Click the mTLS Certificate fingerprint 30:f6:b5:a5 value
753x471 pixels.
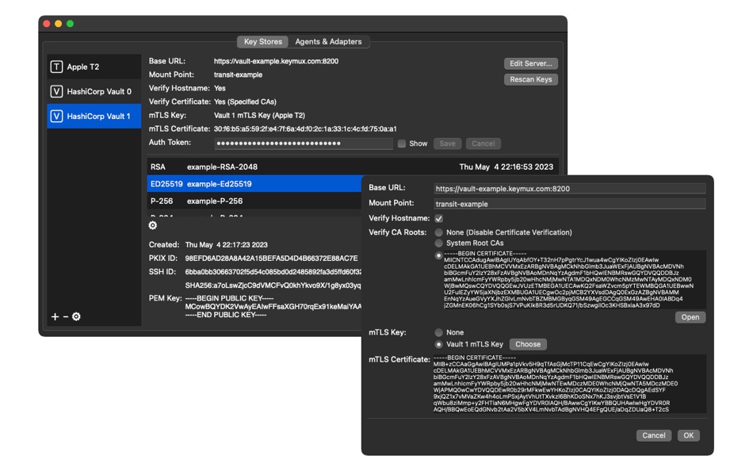[305, 128]
